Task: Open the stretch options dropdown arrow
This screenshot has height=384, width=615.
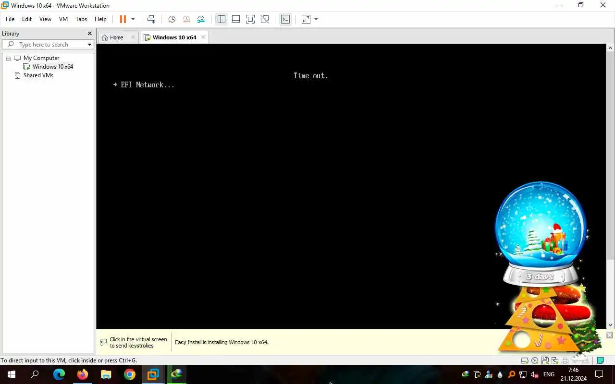Action: tap(316, 19)
